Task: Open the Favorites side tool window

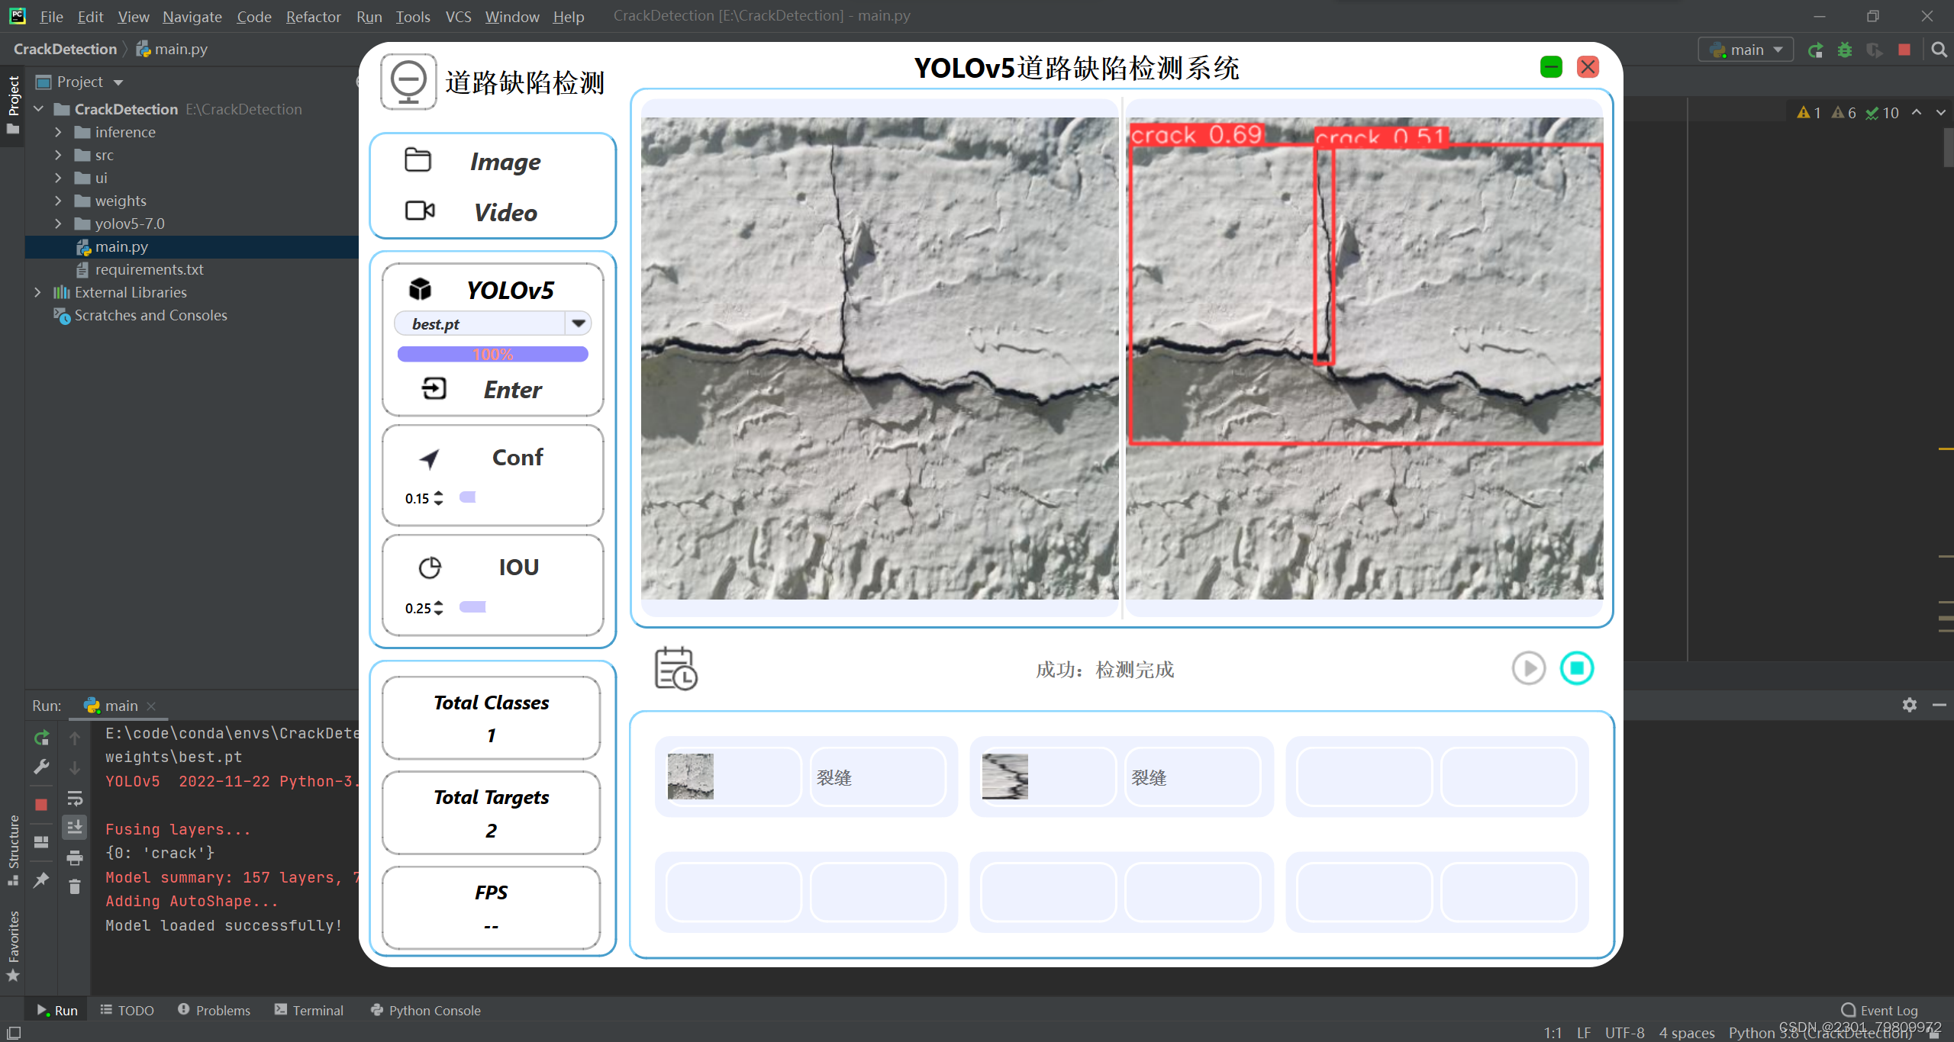Action: coord(13,945)
